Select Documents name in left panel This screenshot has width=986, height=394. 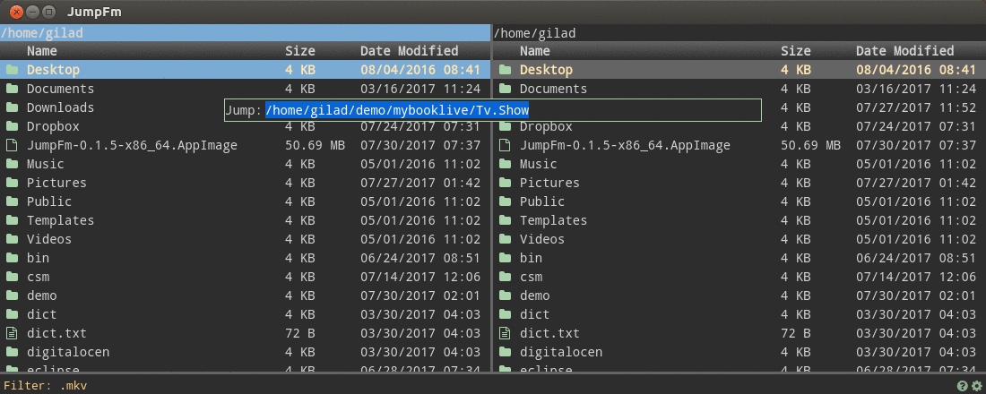pos(60,89)
